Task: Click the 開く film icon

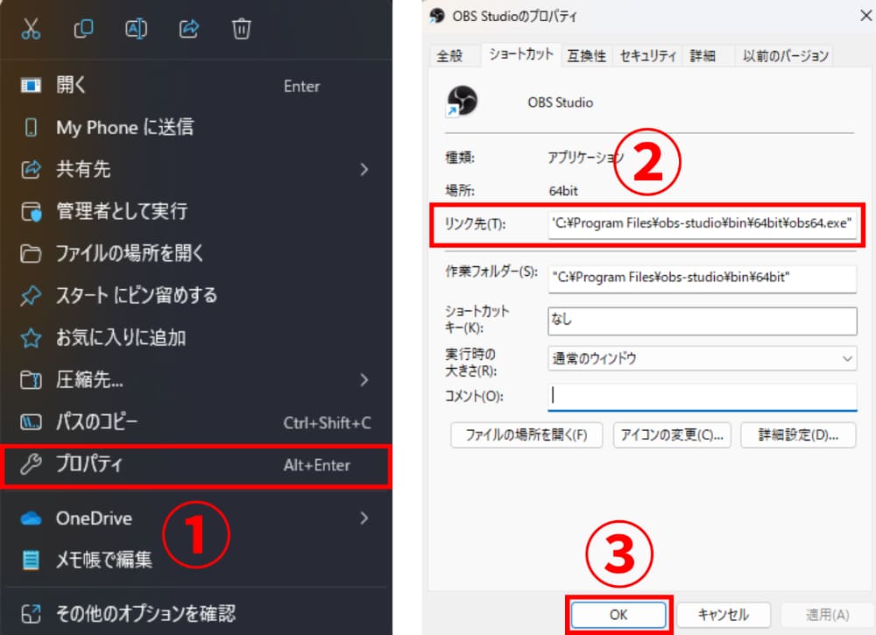Action: coord(31,86)
